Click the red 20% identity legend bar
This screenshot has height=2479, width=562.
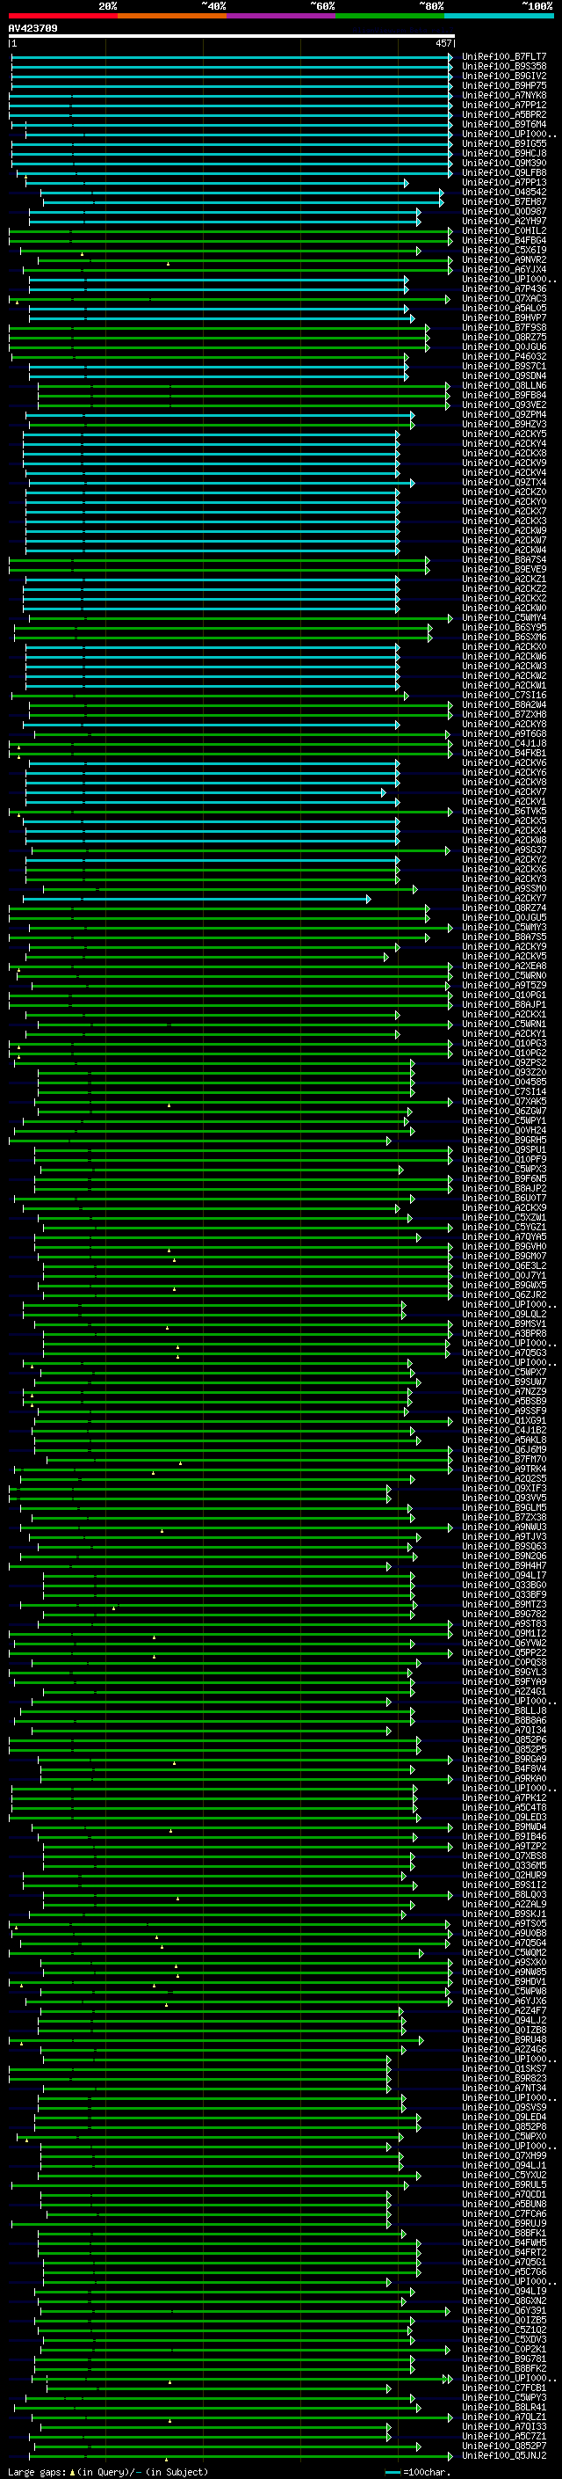[x=62, y=16]
